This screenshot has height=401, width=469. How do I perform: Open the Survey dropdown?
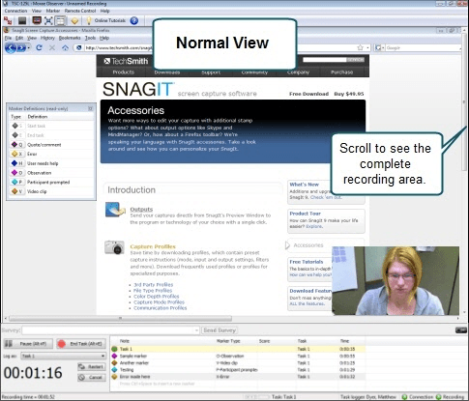pos(196,330)
